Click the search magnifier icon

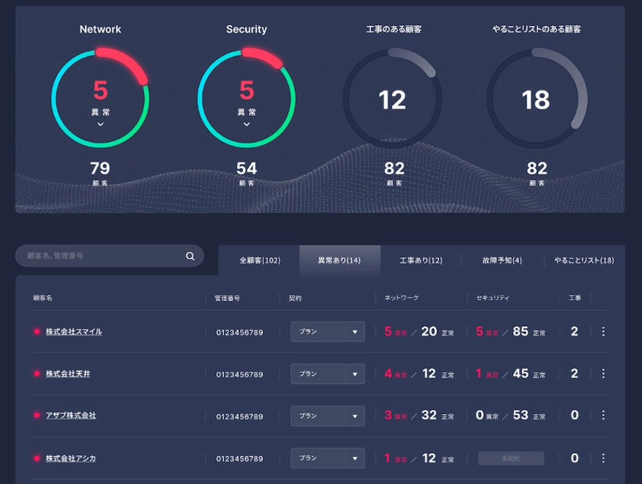[x=190, y=256]
